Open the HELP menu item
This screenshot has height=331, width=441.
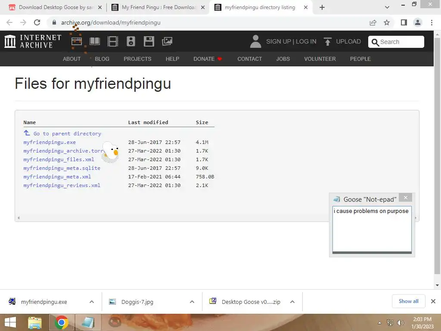[x=172, y=59]
